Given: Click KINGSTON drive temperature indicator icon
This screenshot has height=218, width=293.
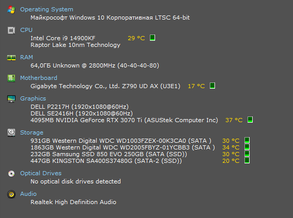Looking at the screenshot, I should 247,160.
